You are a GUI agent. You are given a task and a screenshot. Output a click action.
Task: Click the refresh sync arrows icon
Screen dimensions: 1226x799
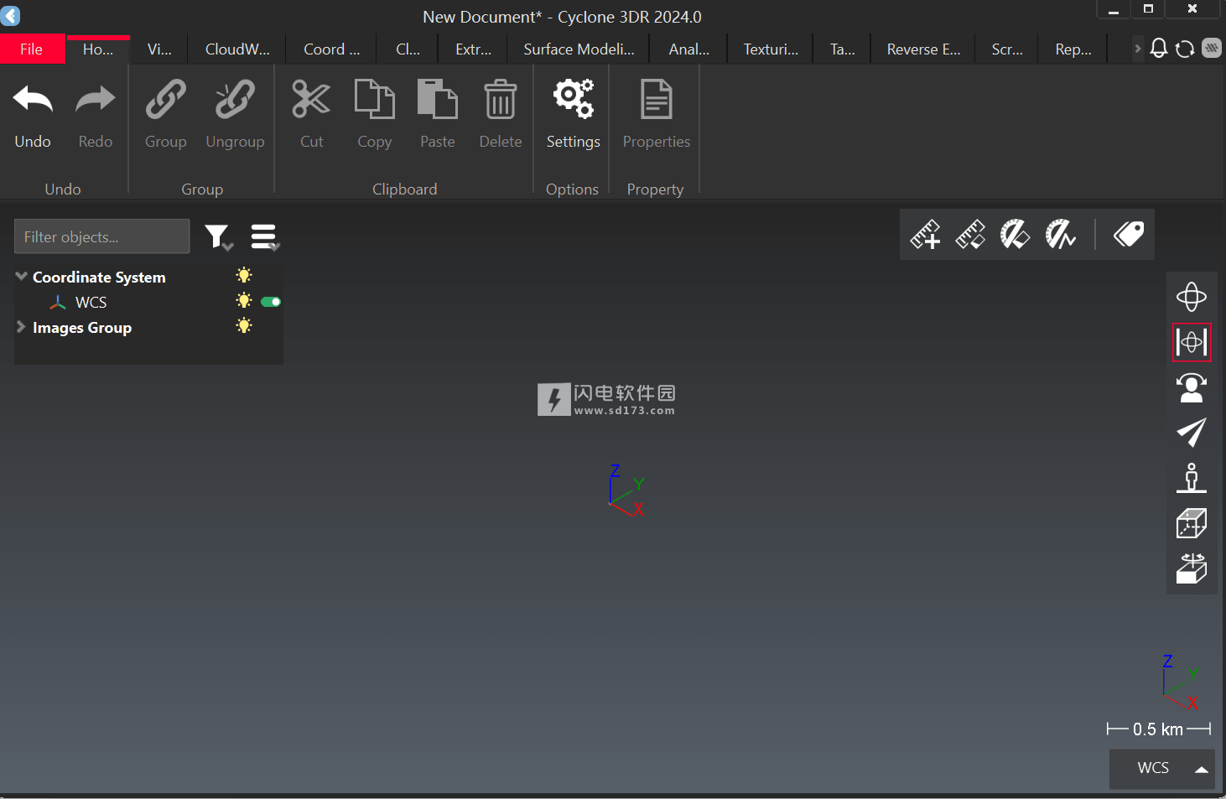click(1185, 49)
